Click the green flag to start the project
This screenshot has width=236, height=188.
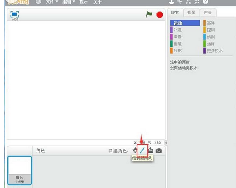tap(149, 14)
